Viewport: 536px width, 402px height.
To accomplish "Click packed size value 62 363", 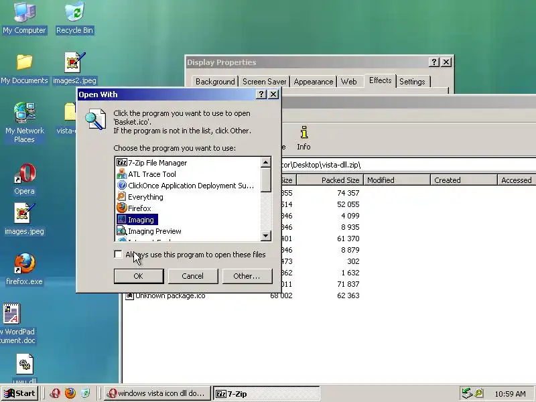I will (348, 295).
